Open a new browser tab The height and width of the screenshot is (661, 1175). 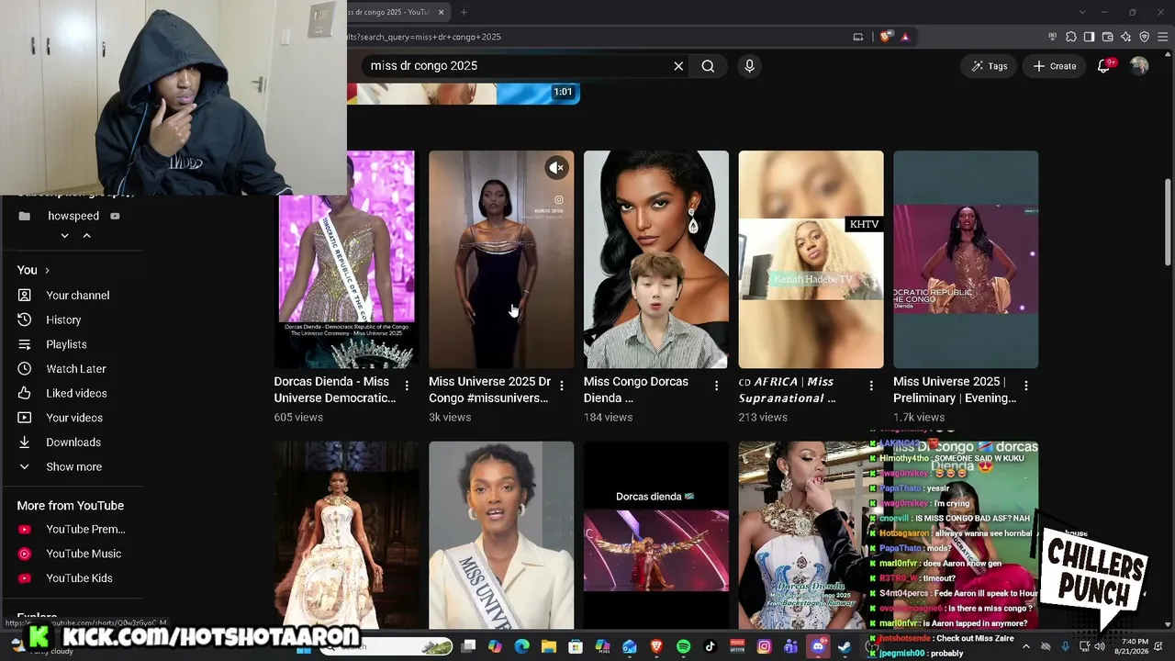(464, 12)
